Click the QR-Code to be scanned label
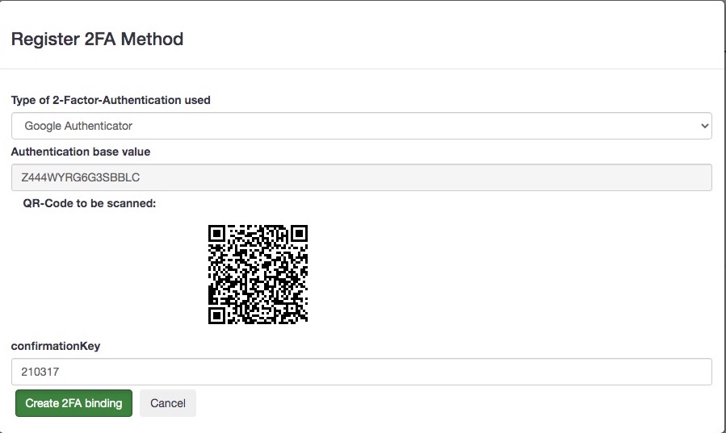The height and width of the screenshot is (433, 726). tap(90, 203)
